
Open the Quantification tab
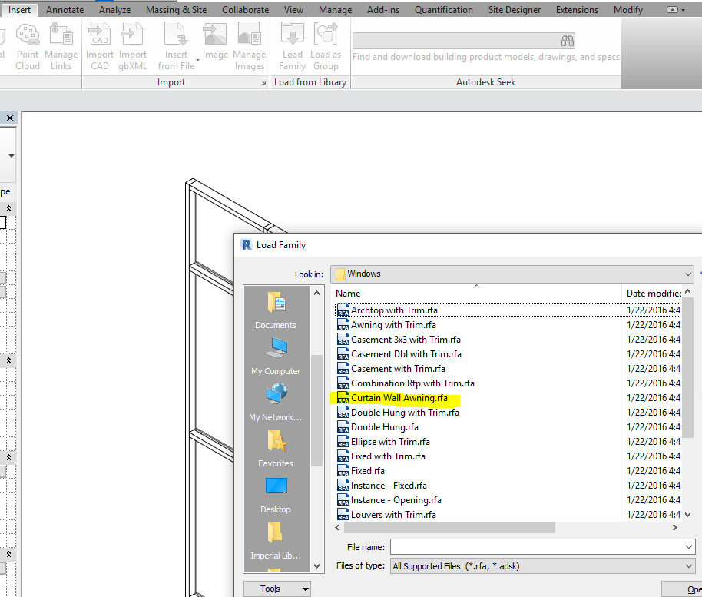tap(443, 10)
